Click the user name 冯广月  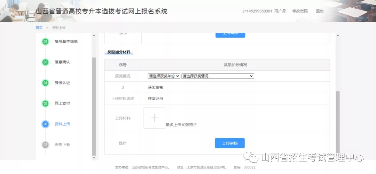tap(280, 11)
